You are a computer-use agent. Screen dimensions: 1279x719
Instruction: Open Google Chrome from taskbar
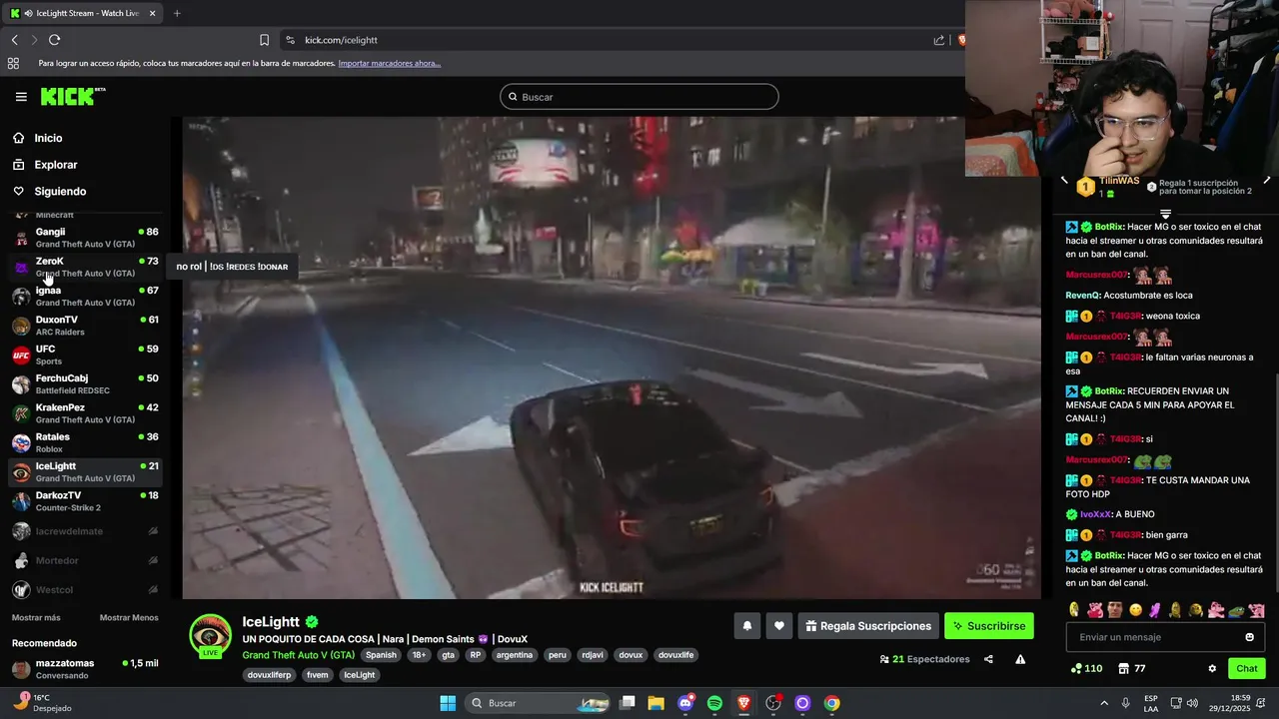(831, 703)
